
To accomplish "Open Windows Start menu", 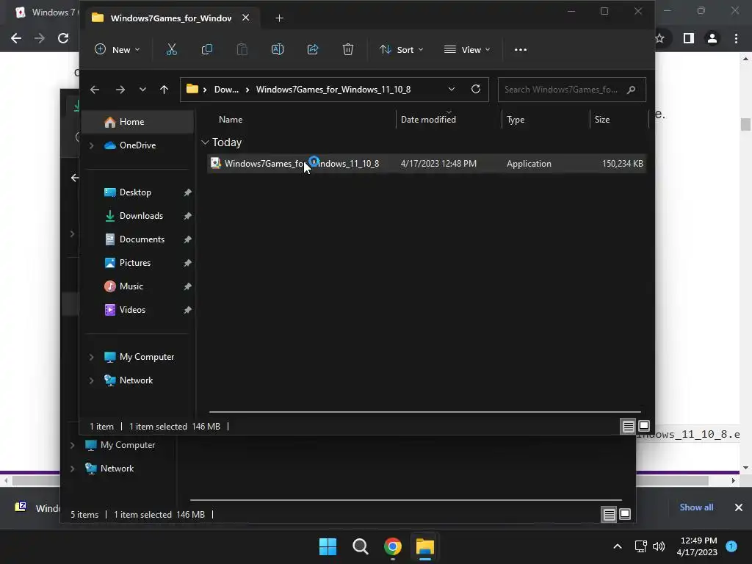I will click(328, 546).
